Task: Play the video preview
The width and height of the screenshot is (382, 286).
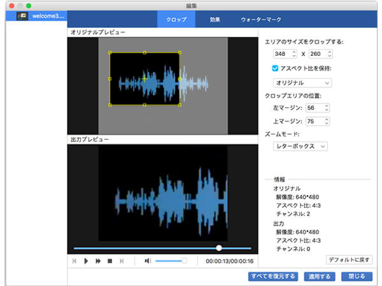Action: tap(86, 261)
